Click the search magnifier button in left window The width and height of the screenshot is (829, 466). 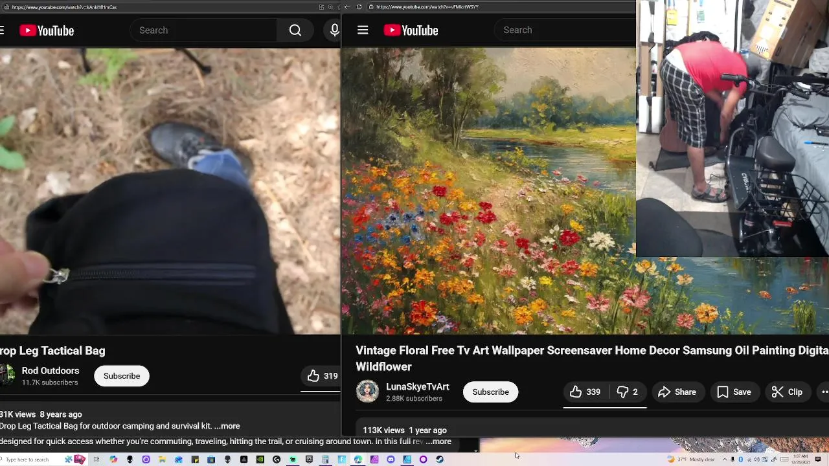[295, 30]
